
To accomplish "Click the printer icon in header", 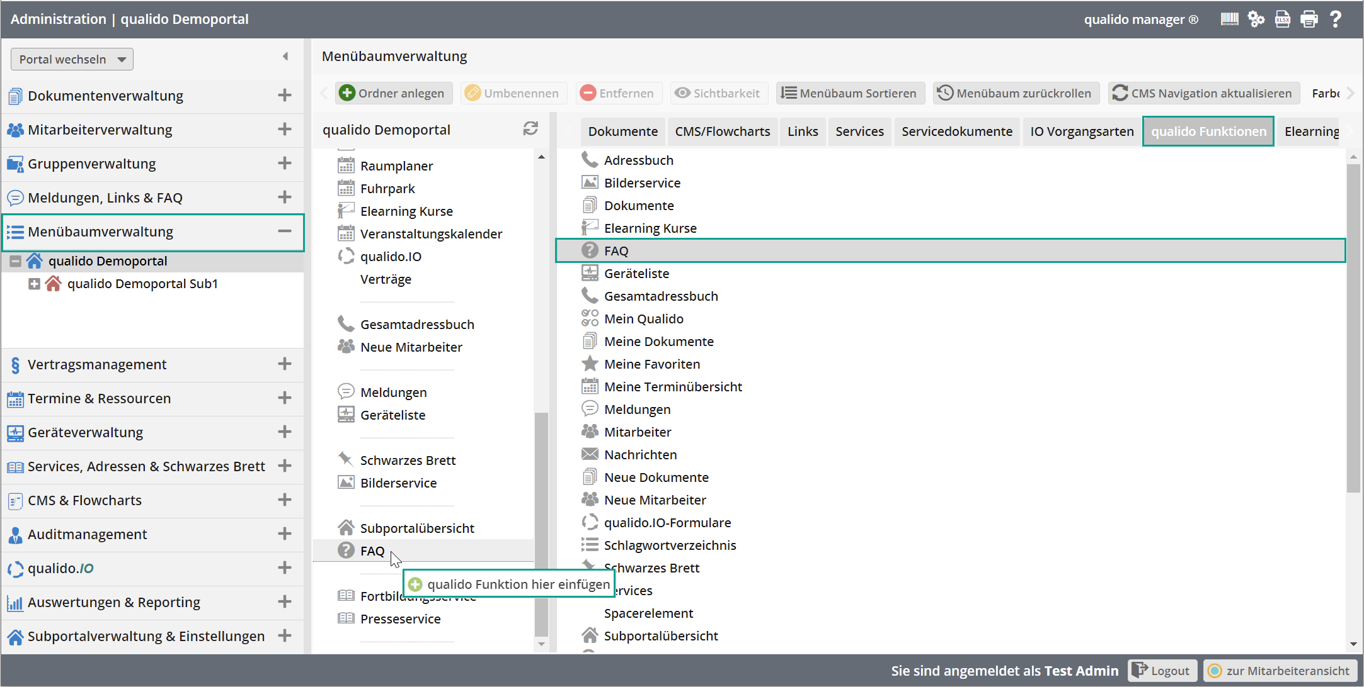I will [1309, 20].
